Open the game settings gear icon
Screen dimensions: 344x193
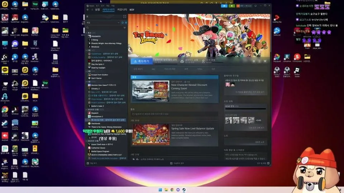(254, 61)
